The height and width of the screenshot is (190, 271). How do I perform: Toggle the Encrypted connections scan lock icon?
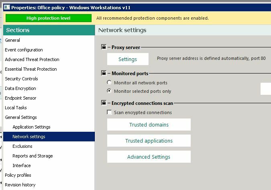click(104, 103)
